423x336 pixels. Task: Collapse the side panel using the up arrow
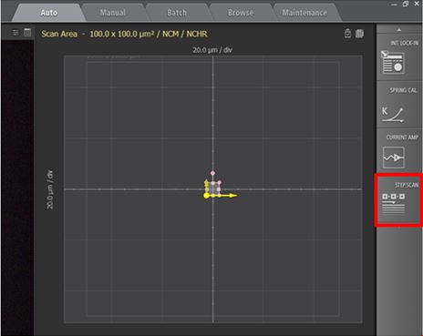pos(399,30)
